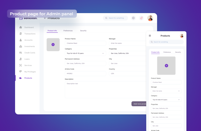
Task: Expand the desktop Category dropdown
Action: (103, 53)
